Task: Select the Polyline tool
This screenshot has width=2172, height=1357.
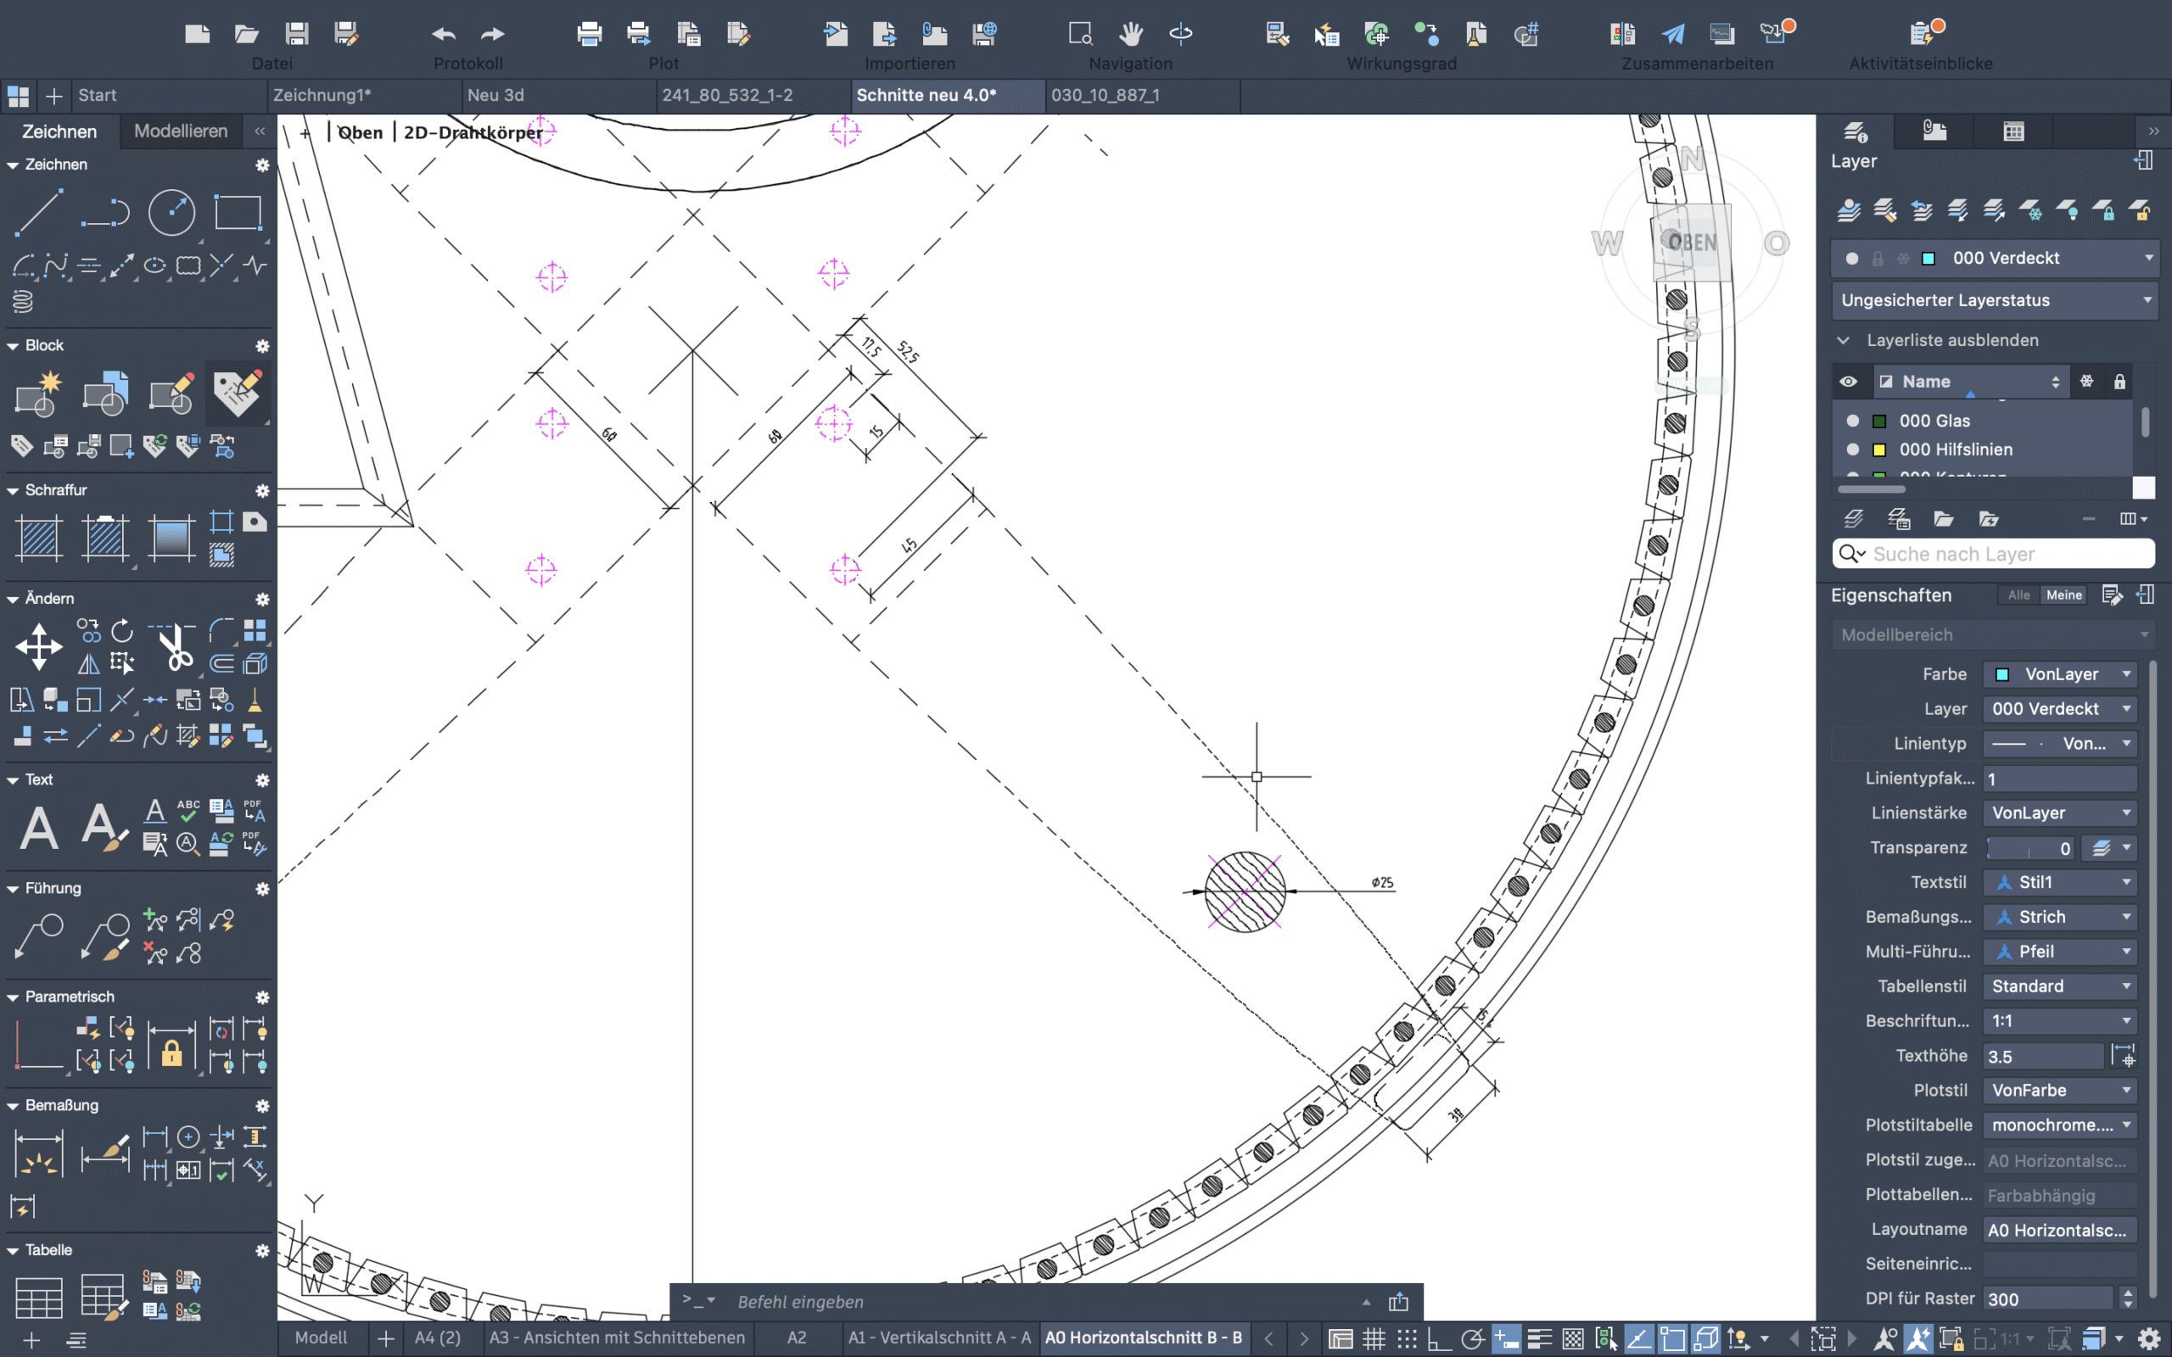Action: tap(105, 213)
